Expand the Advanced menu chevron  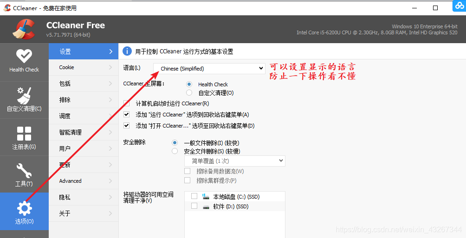click(111, 181)
